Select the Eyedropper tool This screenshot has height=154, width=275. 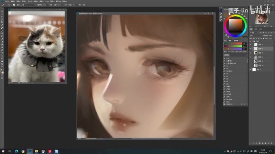(2, 25)
